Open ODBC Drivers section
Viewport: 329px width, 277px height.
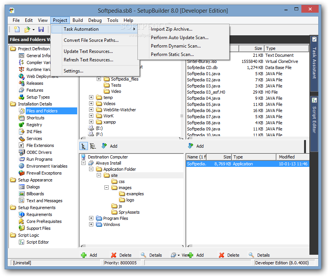[39, 152]
